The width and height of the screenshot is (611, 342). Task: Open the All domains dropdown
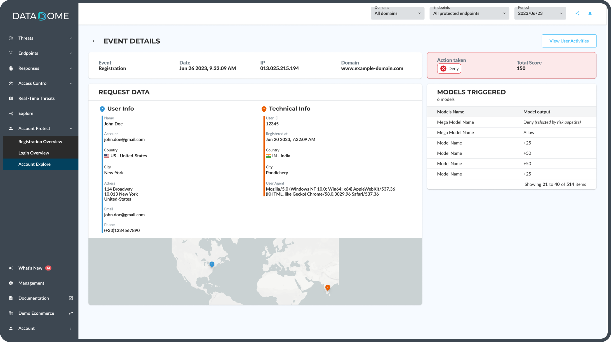point(397,13)
